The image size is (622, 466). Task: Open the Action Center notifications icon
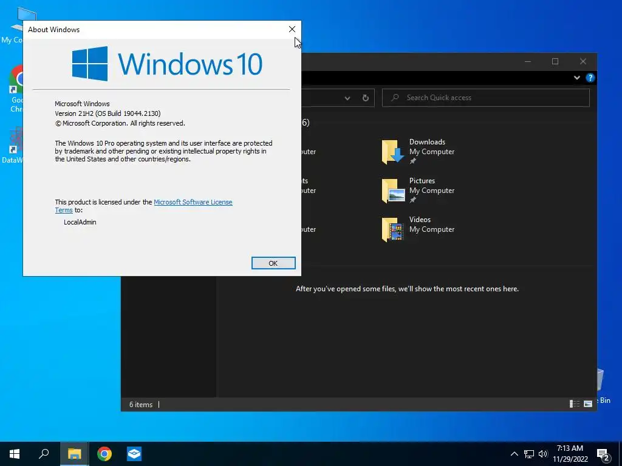point(603,454)
